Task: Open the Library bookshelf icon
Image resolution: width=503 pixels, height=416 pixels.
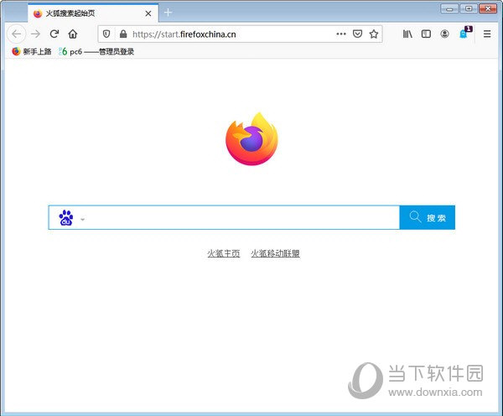Action: point(407,34)
